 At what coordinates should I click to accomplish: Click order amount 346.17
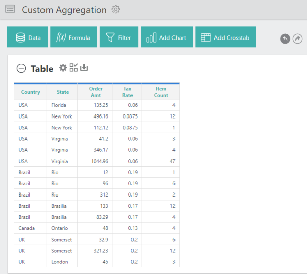pos(95,150)
